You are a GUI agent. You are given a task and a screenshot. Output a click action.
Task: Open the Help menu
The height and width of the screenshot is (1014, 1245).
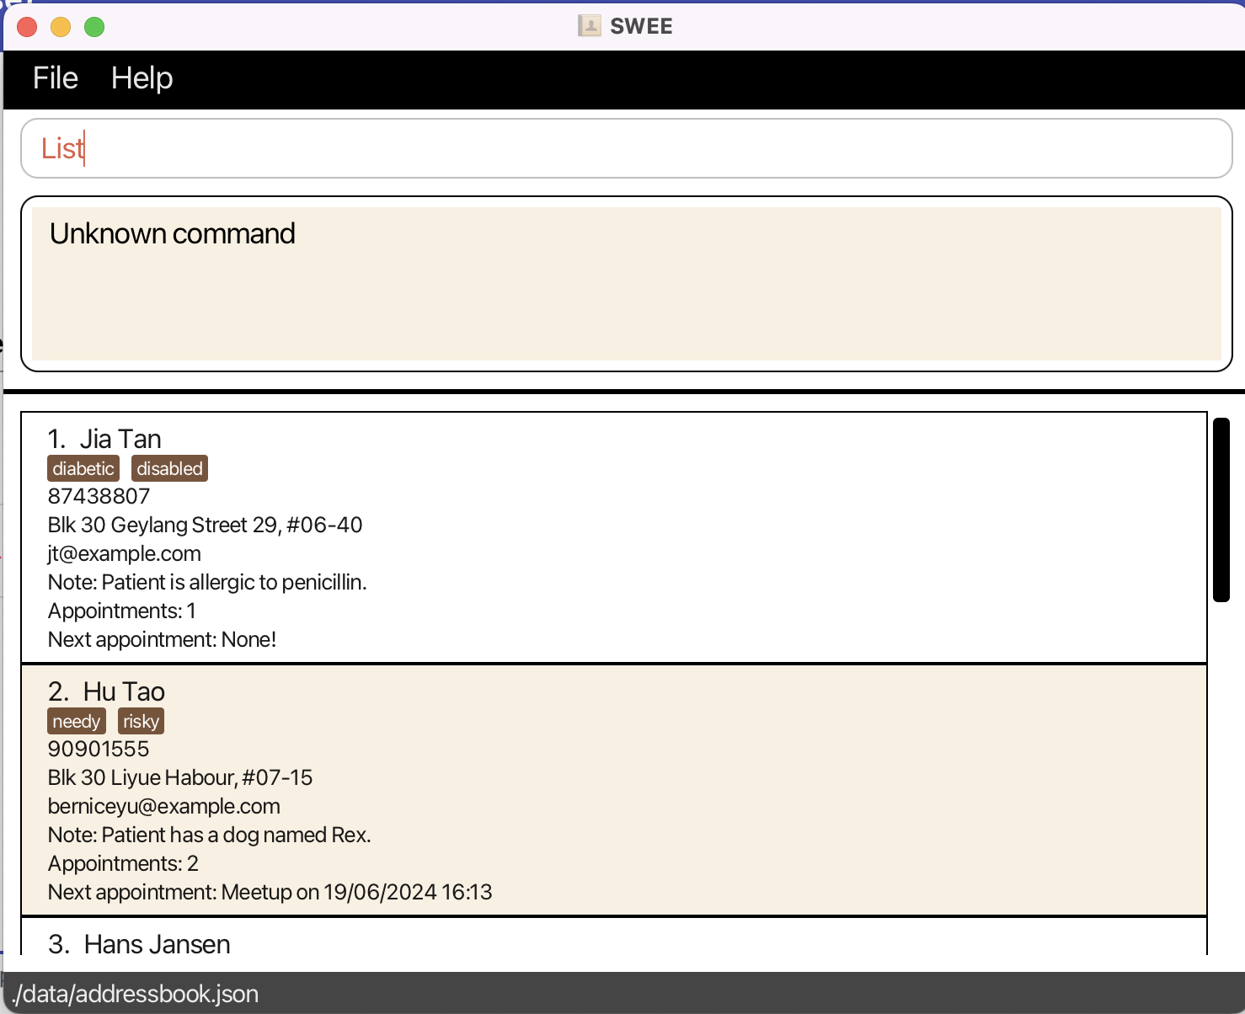142,78
